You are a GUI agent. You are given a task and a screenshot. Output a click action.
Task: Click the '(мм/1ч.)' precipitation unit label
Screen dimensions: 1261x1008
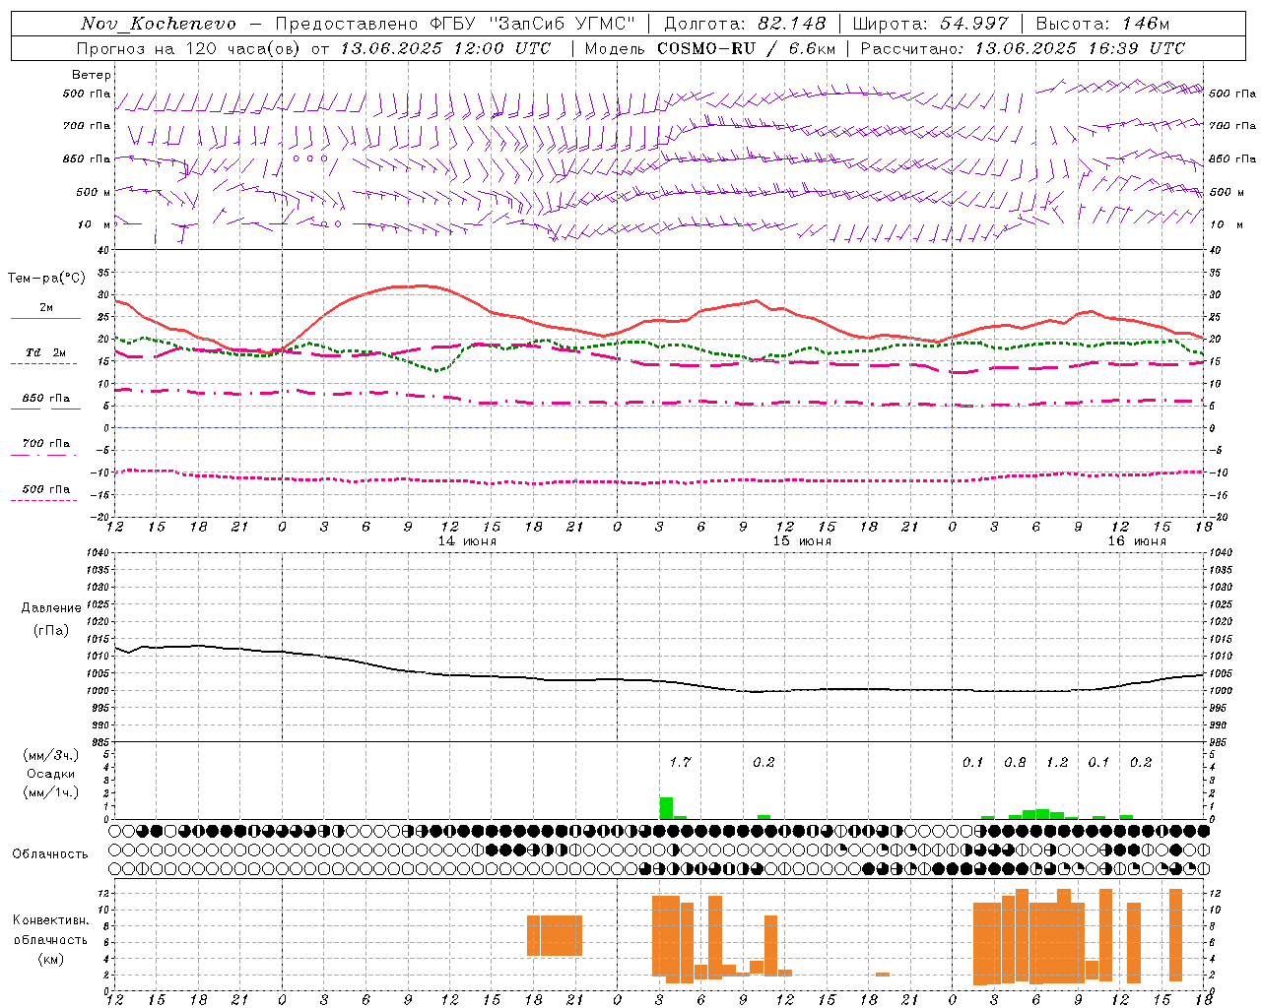click(50, 792)
